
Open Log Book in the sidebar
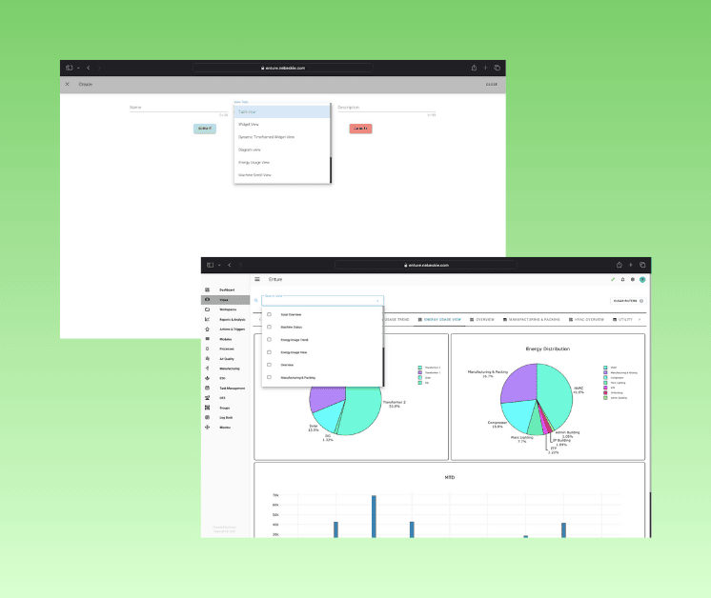225,418
